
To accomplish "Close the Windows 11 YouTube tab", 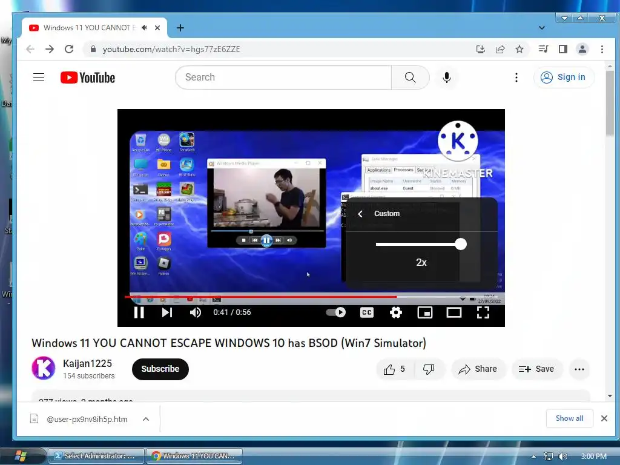I will [x=157, y=28].
